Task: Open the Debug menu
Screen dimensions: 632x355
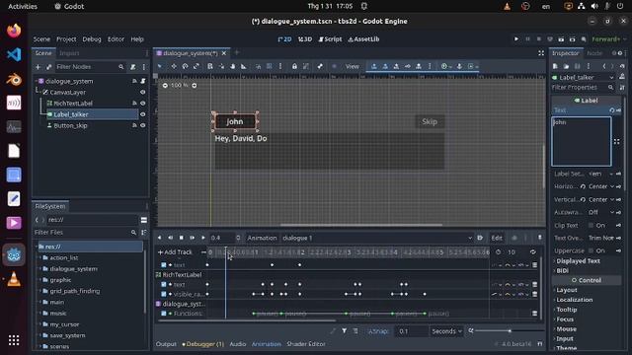Action: [x=92, y=39]
